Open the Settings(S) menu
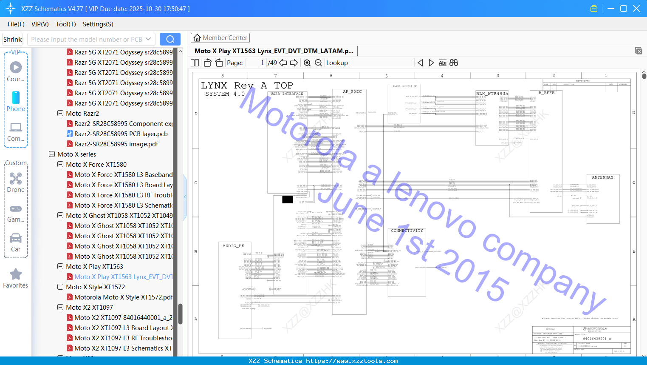This screenshot has height=365, width=647. 98,24
